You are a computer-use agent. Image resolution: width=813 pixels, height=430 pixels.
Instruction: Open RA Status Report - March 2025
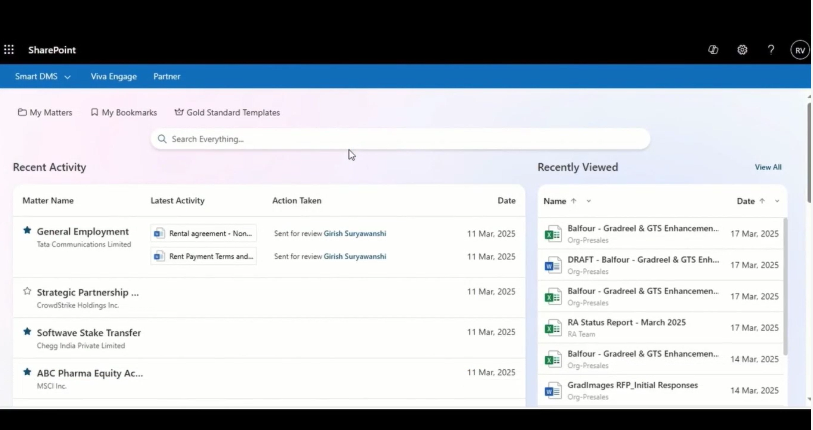coord(627,322)
